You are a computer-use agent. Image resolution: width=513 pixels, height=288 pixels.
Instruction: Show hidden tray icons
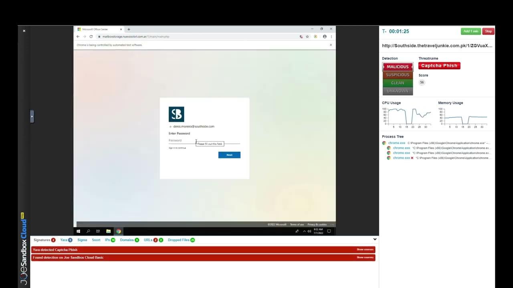coord(304,231)
